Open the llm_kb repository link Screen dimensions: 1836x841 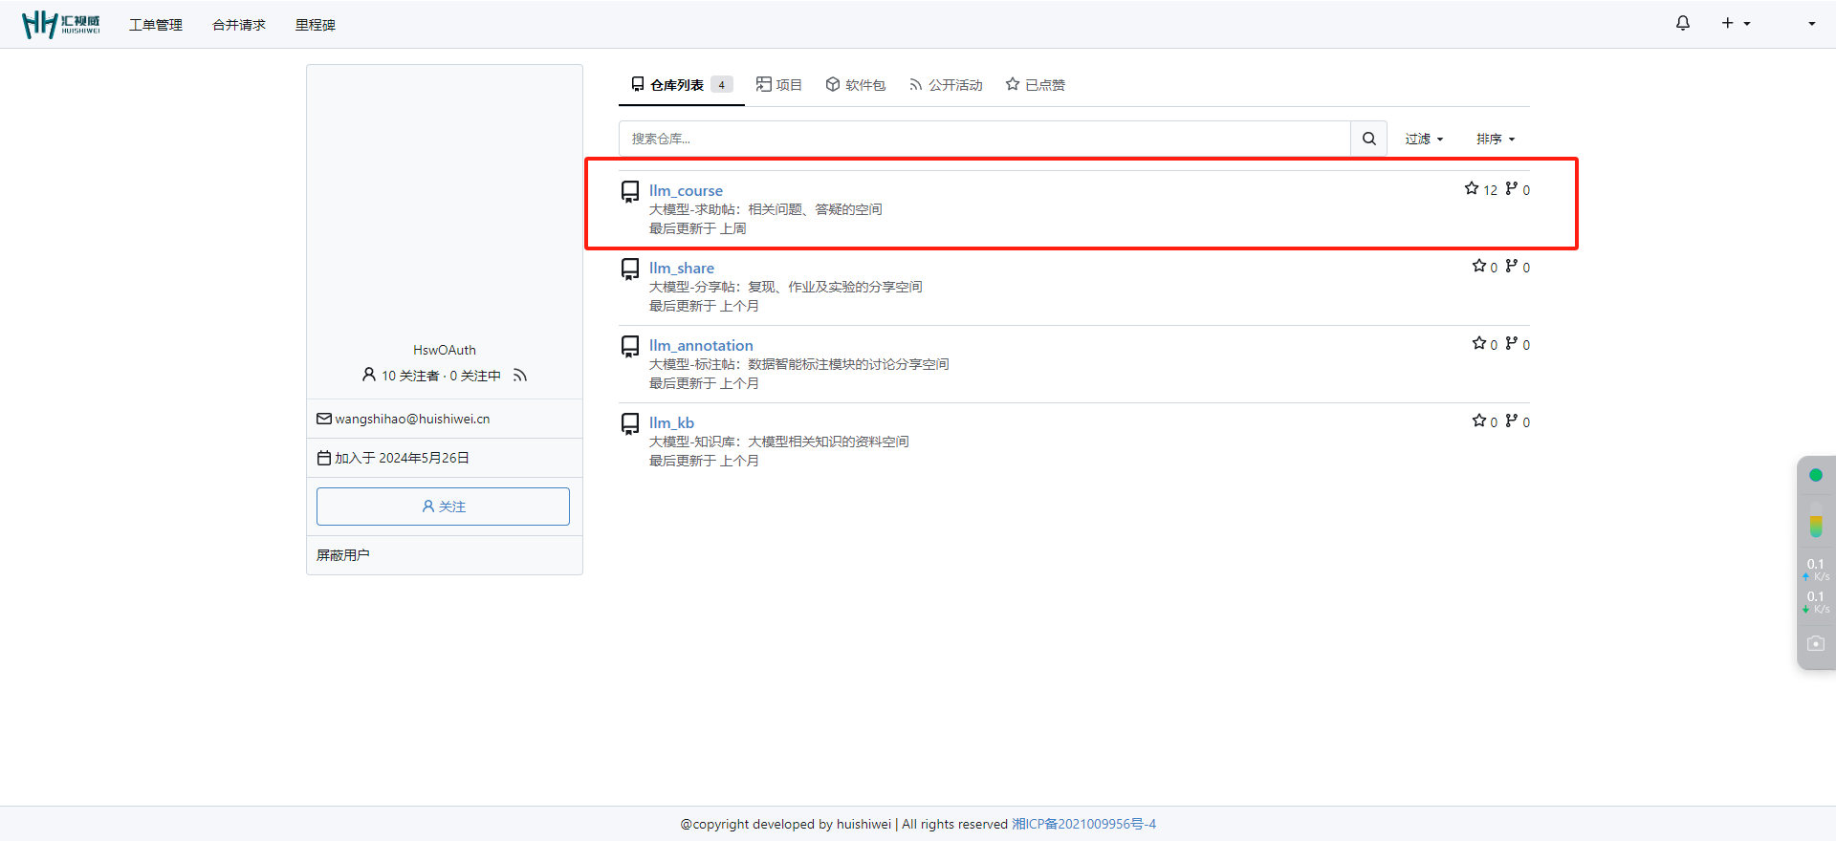click(x=671, y=422)
